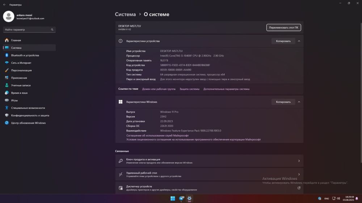Open Дополнительные параметры системы link
Screen dimensions: 362x203
point(226,89)
